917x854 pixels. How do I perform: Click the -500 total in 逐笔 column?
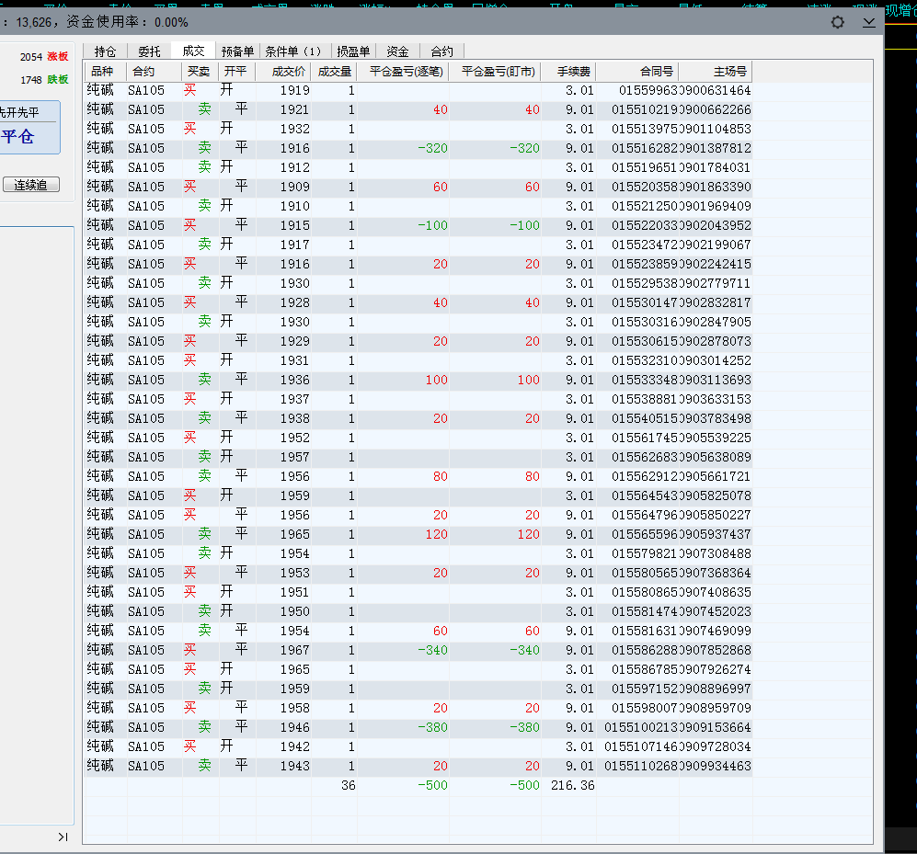coord(433,785)
